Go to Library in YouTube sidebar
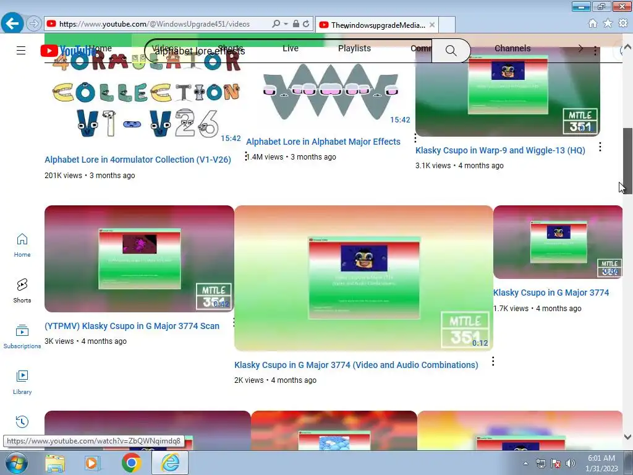This screenshot has width=633, height=475. (x=22, y=382)
